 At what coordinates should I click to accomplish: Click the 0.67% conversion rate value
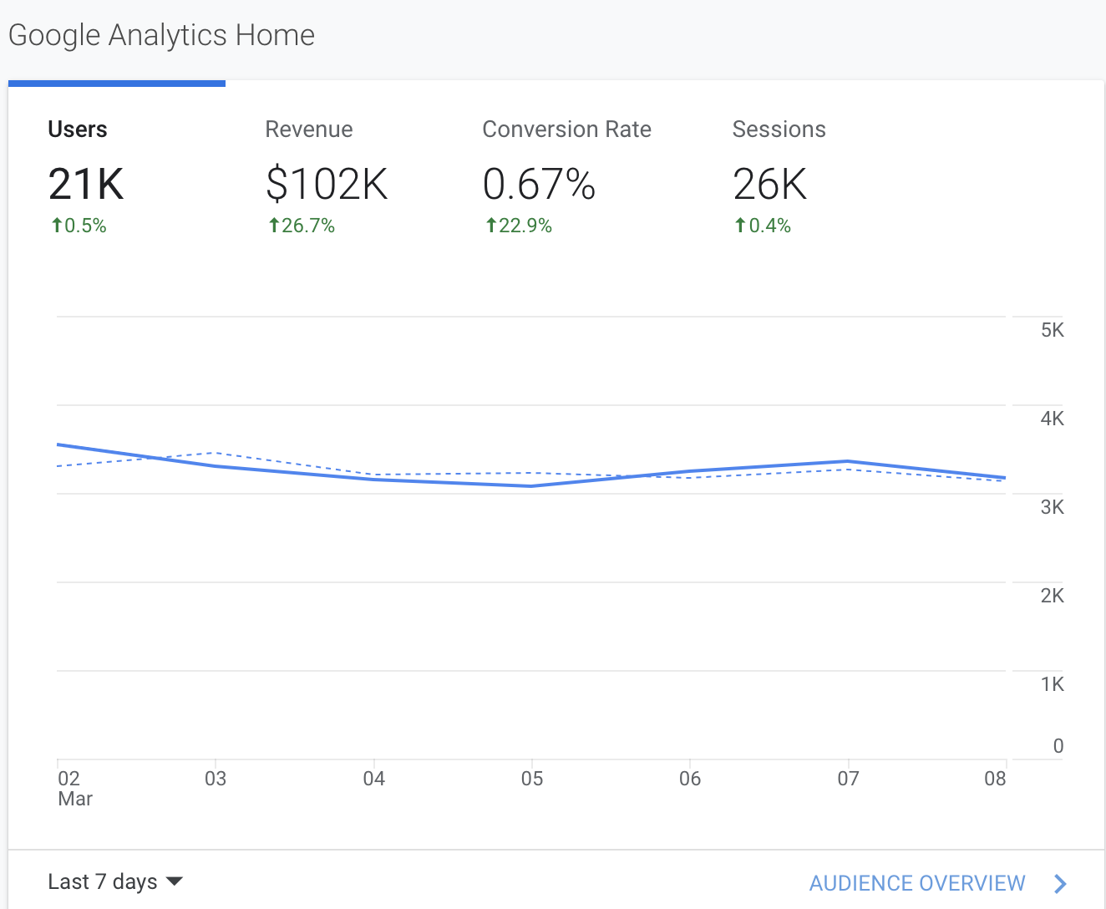pyautogui.click(x=539, y=184)
